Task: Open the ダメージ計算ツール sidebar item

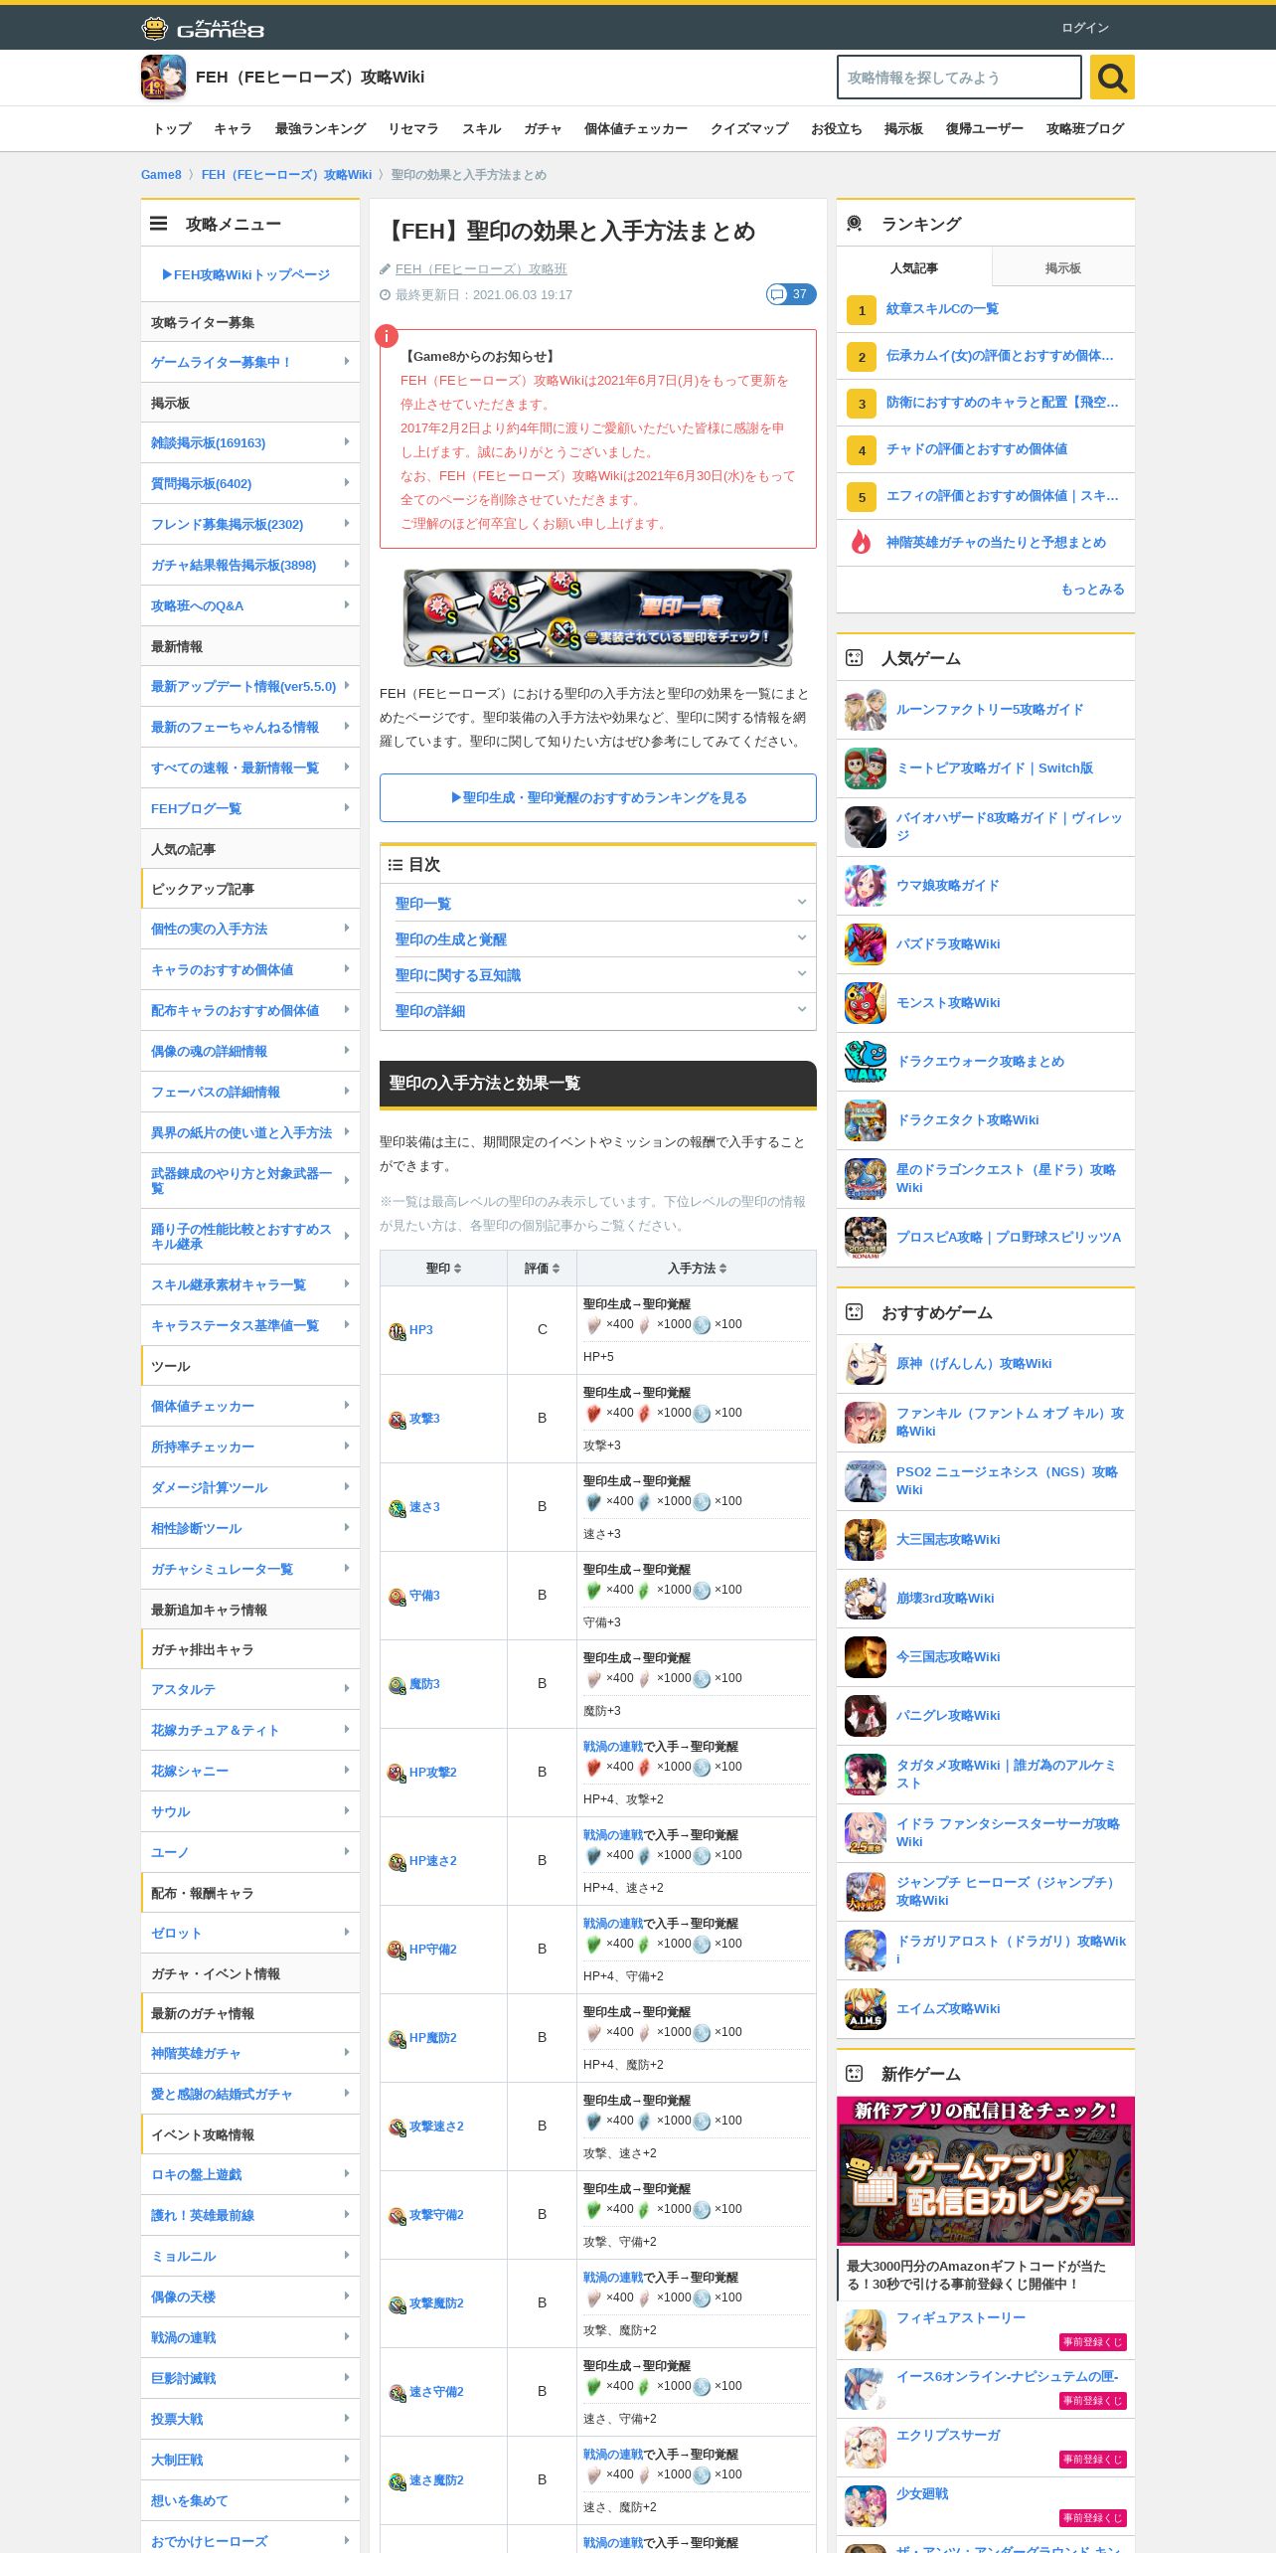Action: [250, 1487]
